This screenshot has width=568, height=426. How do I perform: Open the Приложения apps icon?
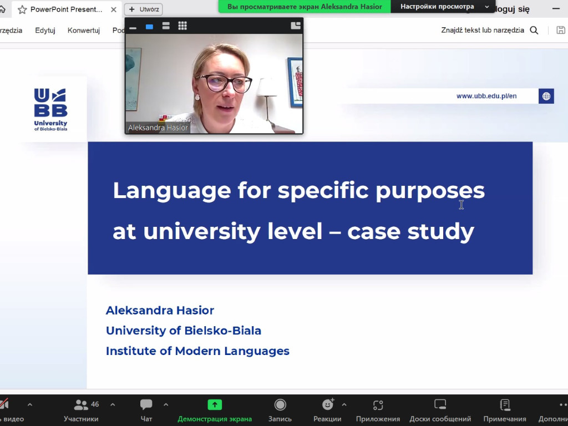click(x=378, y=404)
